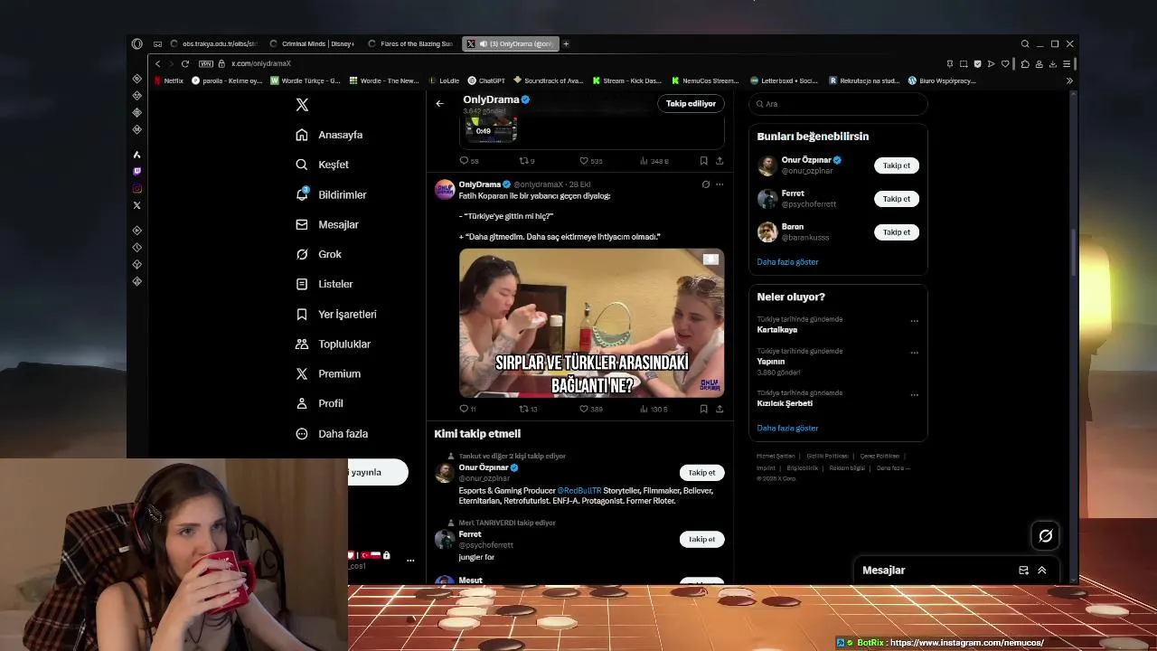Expand Daha fazla menu in sidebar
This screenshot has height=651, width=1157.
coord(332,434)
